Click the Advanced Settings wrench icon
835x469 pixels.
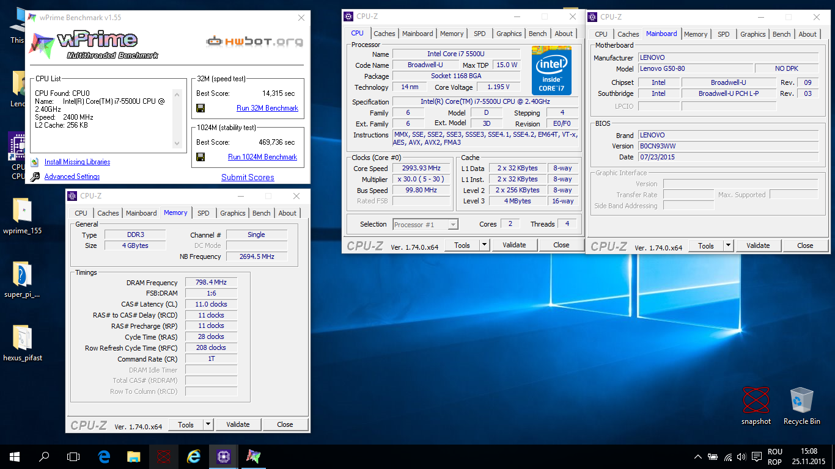pyautogui.click(x=34, y=176)
